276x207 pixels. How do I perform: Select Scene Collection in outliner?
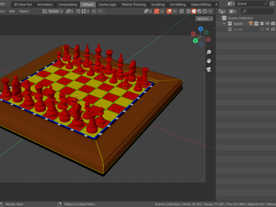240,18
